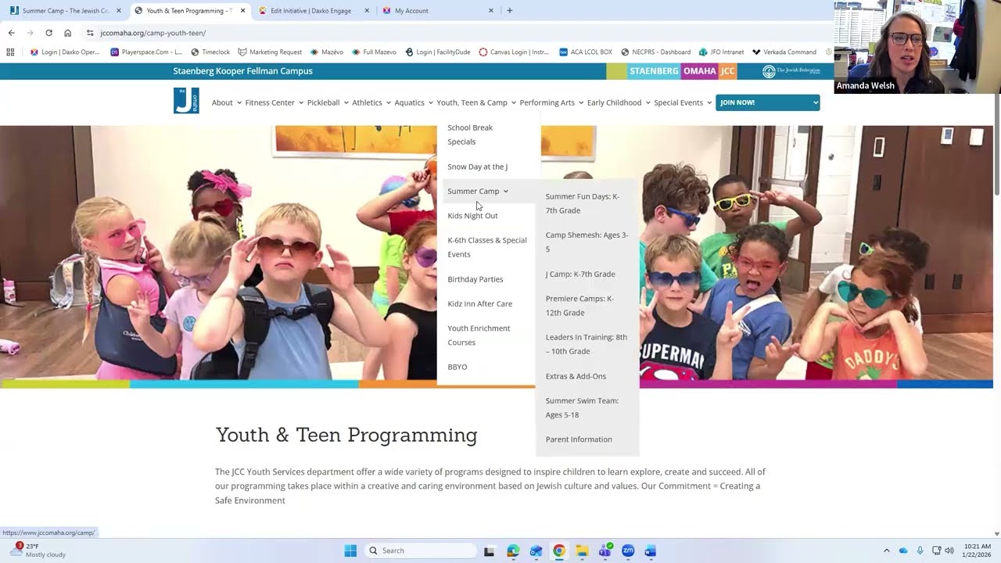The image size is (1001, 563).
Task: Open the Timeclock bookmark
Action: tap(210, 52)
